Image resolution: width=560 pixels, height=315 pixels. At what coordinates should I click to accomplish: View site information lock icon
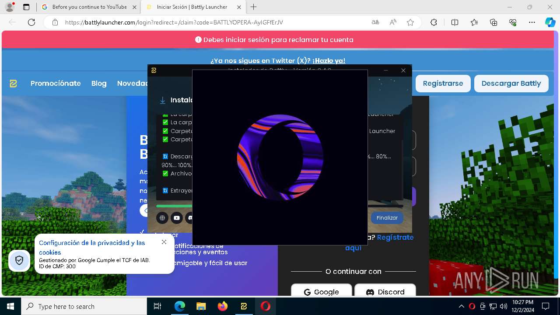pos(55,22)
